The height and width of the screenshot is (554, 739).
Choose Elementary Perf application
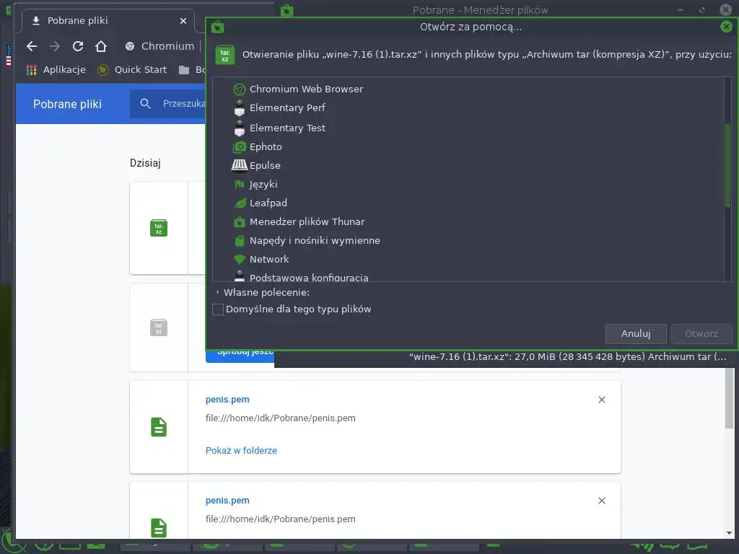[x=287, y=108]
